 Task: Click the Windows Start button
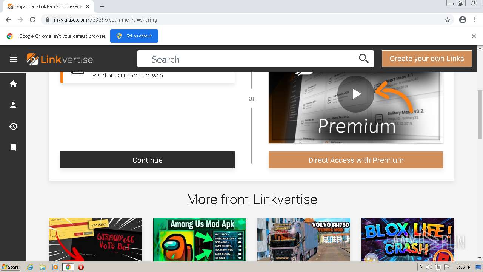coord(11,267)
